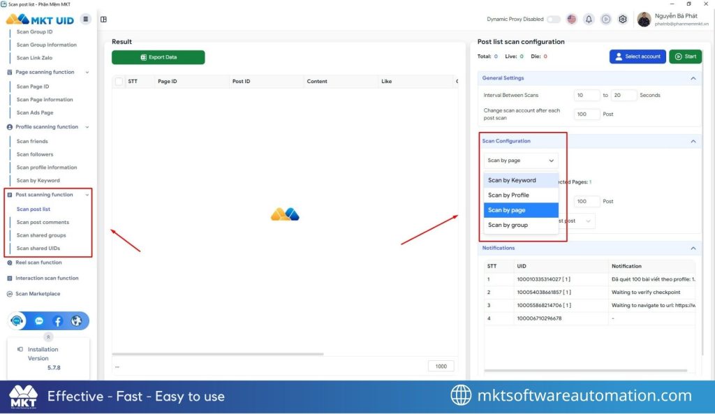Enable the Dynamic Proxy toggle
Image resolution: width=715 pixels, height=414 pixels.
553,20
